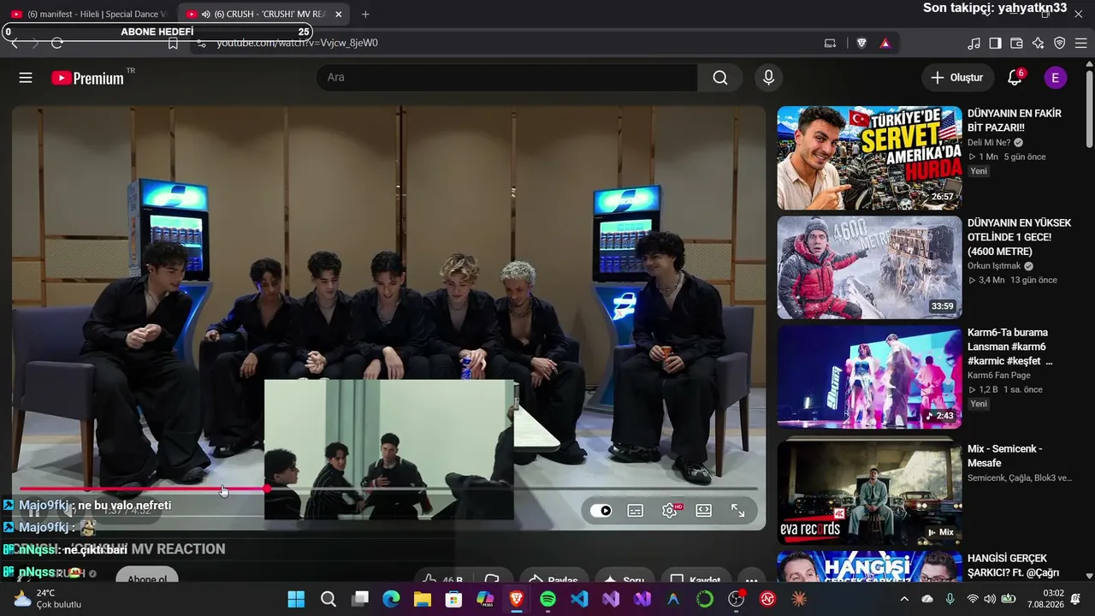Start voice search with microphone icon
This screenshot has height=616, width=1095.
768,78
